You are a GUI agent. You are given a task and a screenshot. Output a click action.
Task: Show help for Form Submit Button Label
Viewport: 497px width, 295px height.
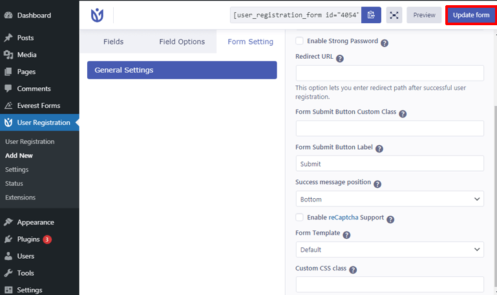pos(379,148)
